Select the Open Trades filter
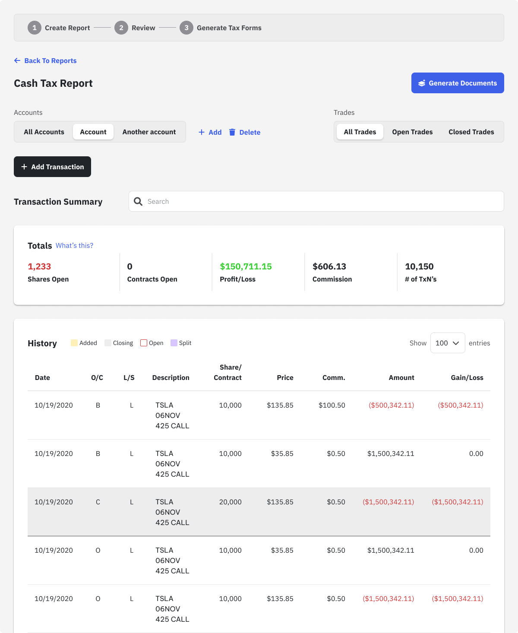 tap(412, 132)
